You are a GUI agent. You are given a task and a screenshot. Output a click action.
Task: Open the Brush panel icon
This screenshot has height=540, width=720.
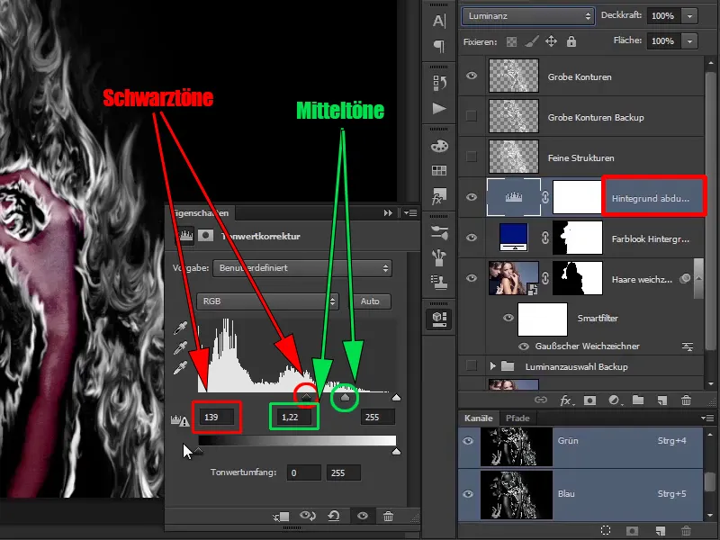click(439, 257)
